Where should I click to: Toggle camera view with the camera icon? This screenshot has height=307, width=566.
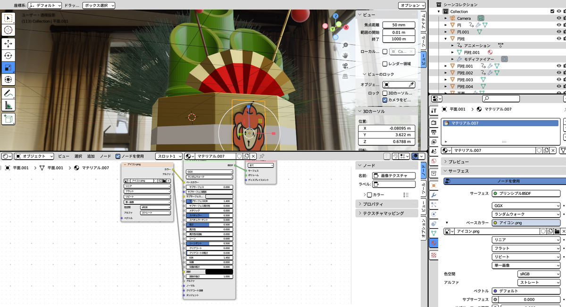point(345,65)
